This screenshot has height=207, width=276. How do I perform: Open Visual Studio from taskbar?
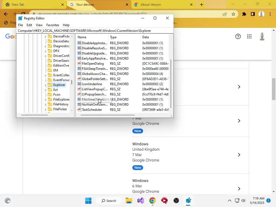pyautogui.click(x=141, y=201)
